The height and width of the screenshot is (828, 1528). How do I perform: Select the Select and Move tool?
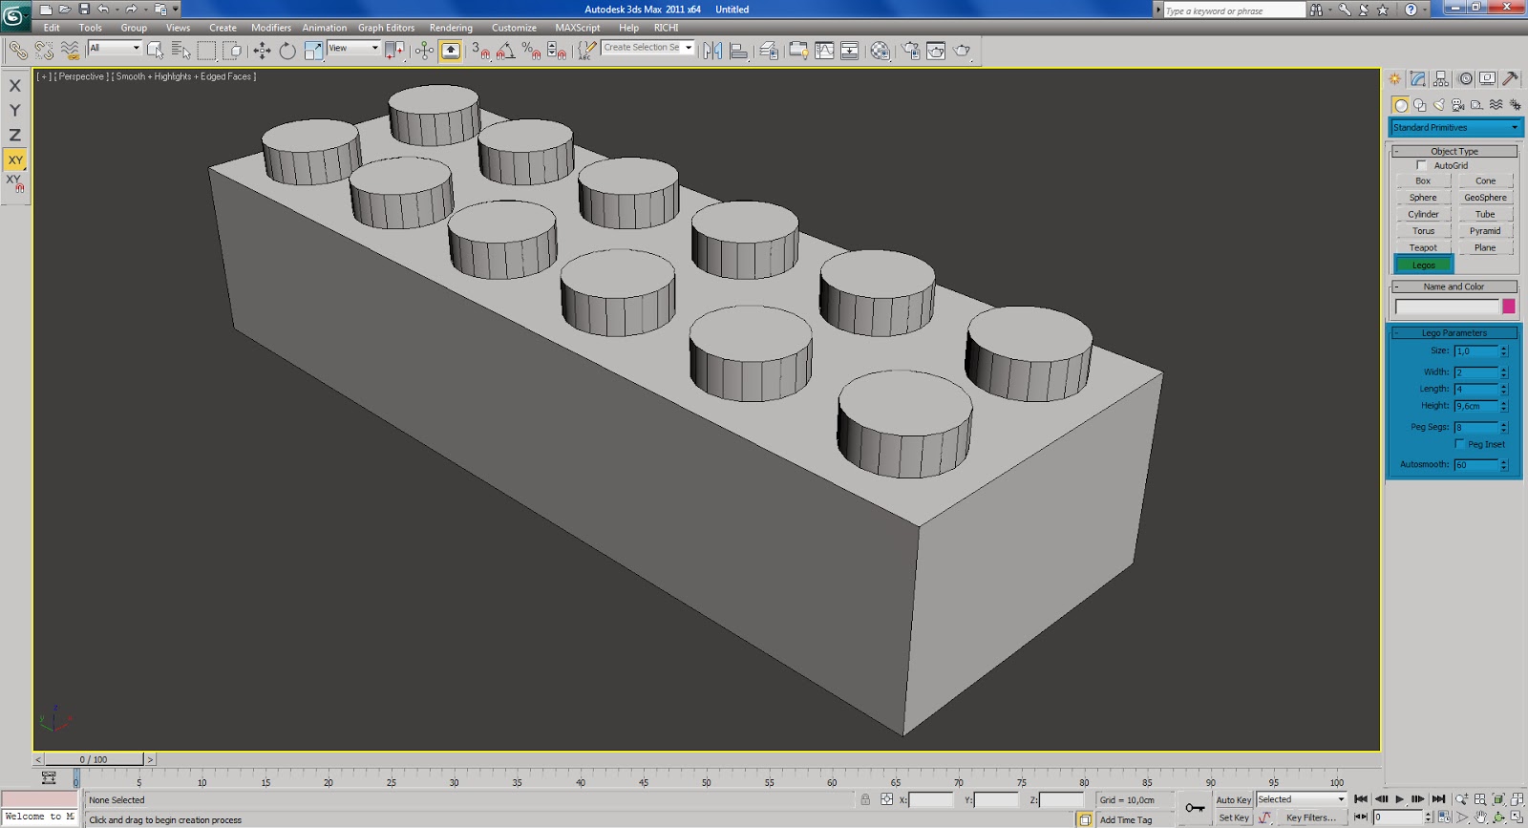point(262,51)
